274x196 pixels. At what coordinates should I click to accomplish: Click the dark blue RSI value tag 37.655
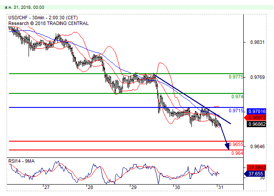pos(255,174)
